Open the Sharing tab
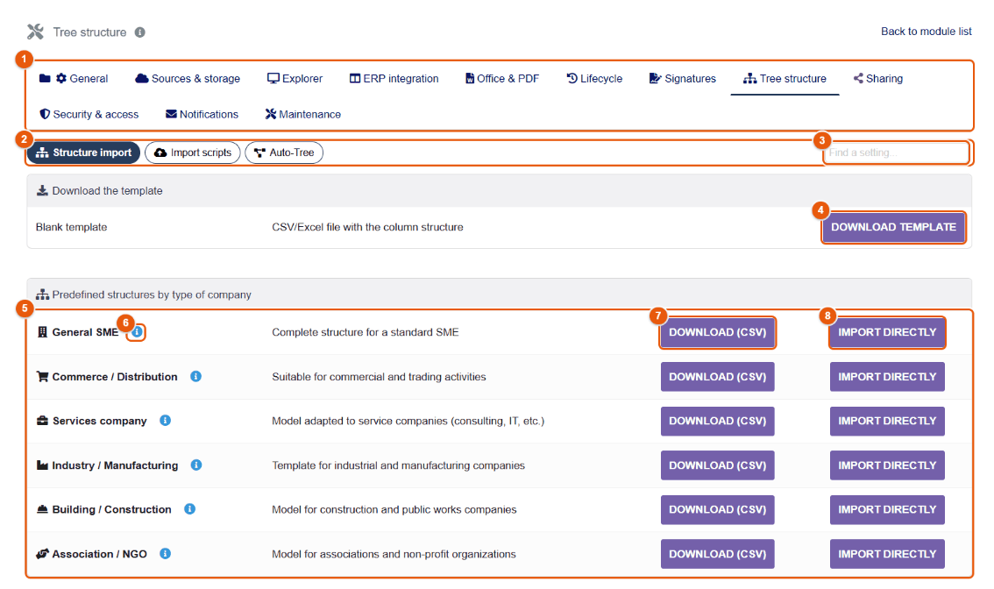The width and height of the screenshot is (994, 589). (x=878, y=79)
